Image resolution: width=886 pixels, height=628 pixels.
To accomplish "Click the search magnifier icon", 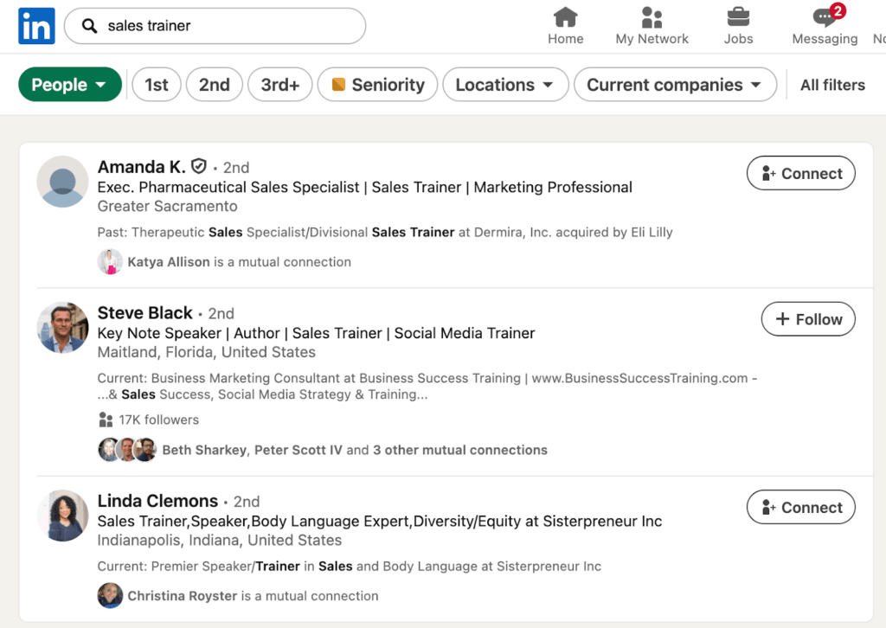I will point(89,26).
